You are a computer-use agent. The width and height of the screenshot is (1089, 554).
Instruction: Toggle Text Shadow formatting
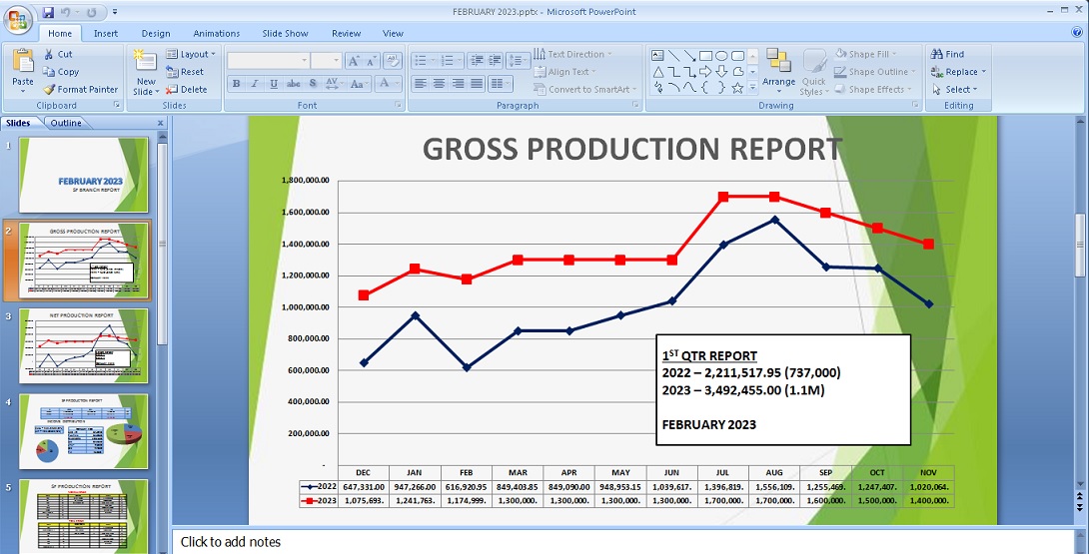[313, 84]
